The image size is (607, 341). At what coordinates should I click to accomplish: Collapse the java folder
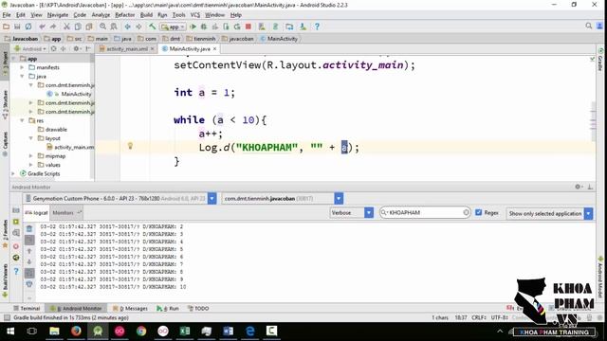point(22,76)
